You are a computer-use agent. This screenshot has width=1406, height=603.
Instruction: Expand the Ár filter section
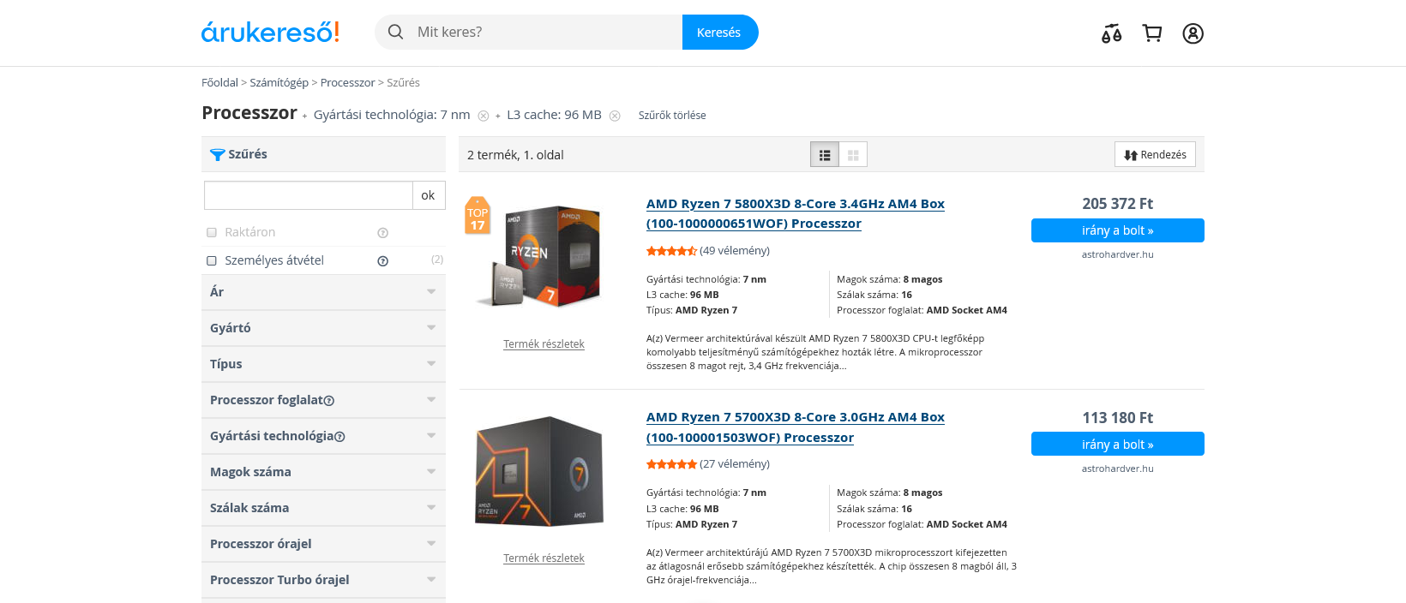(323, 292)
